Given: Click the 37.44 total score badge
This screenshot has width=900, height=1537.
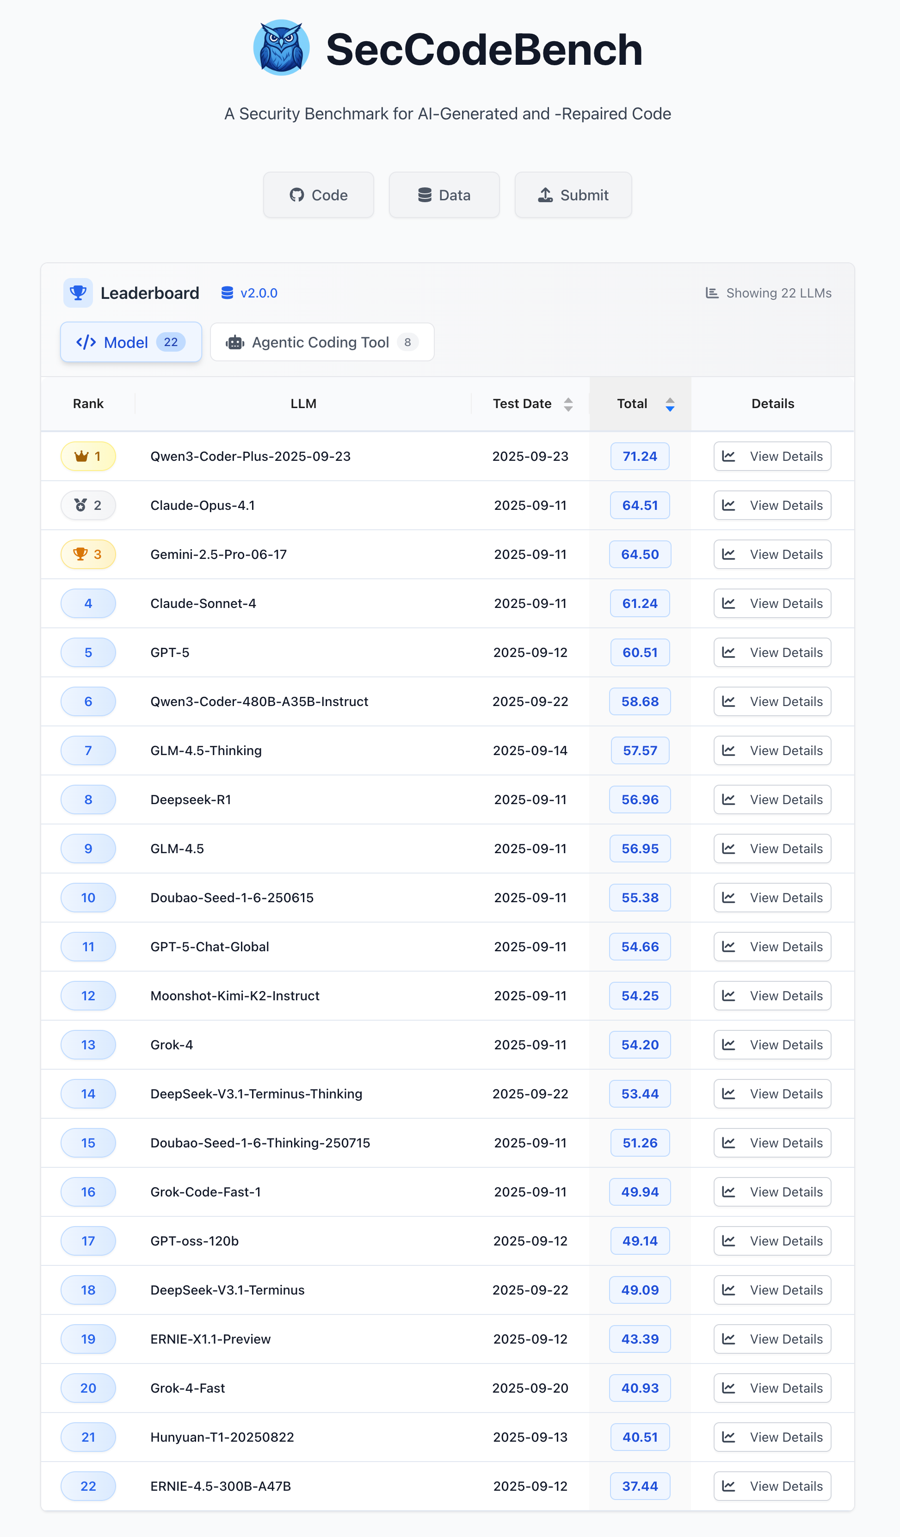Looking at the screenshot, I should coord(640,1486).
